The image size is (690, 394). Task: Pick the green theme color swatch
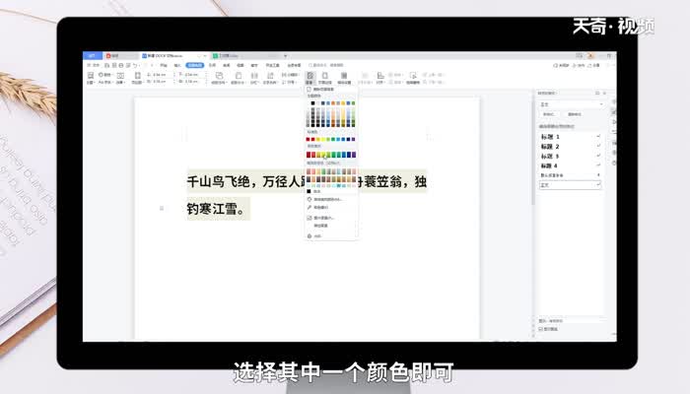(x=353, y=102)
